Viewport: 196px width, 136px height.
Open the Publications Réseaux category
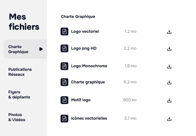tap(20, 72)
